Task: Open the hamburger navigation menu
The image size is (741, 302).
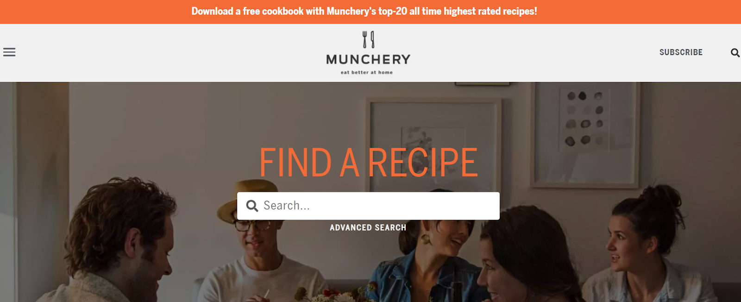Action: (x=9, y=52)
